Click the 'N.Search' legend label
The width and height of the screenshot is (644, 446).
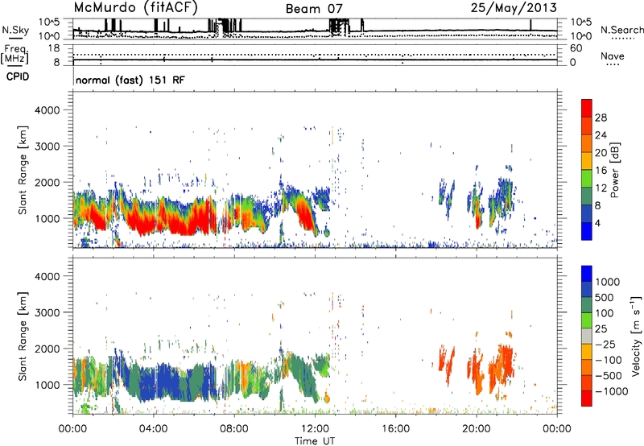(x=621, y=30)
